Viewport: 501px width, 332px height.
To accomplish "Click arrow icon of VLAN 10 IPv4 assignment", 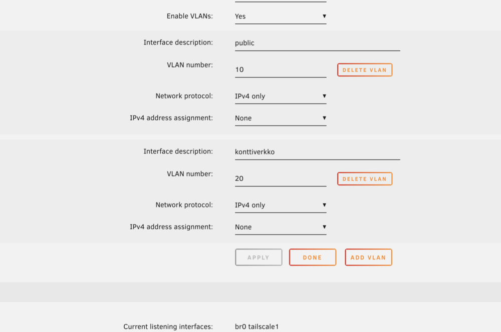I will click(x=324, y=118).
